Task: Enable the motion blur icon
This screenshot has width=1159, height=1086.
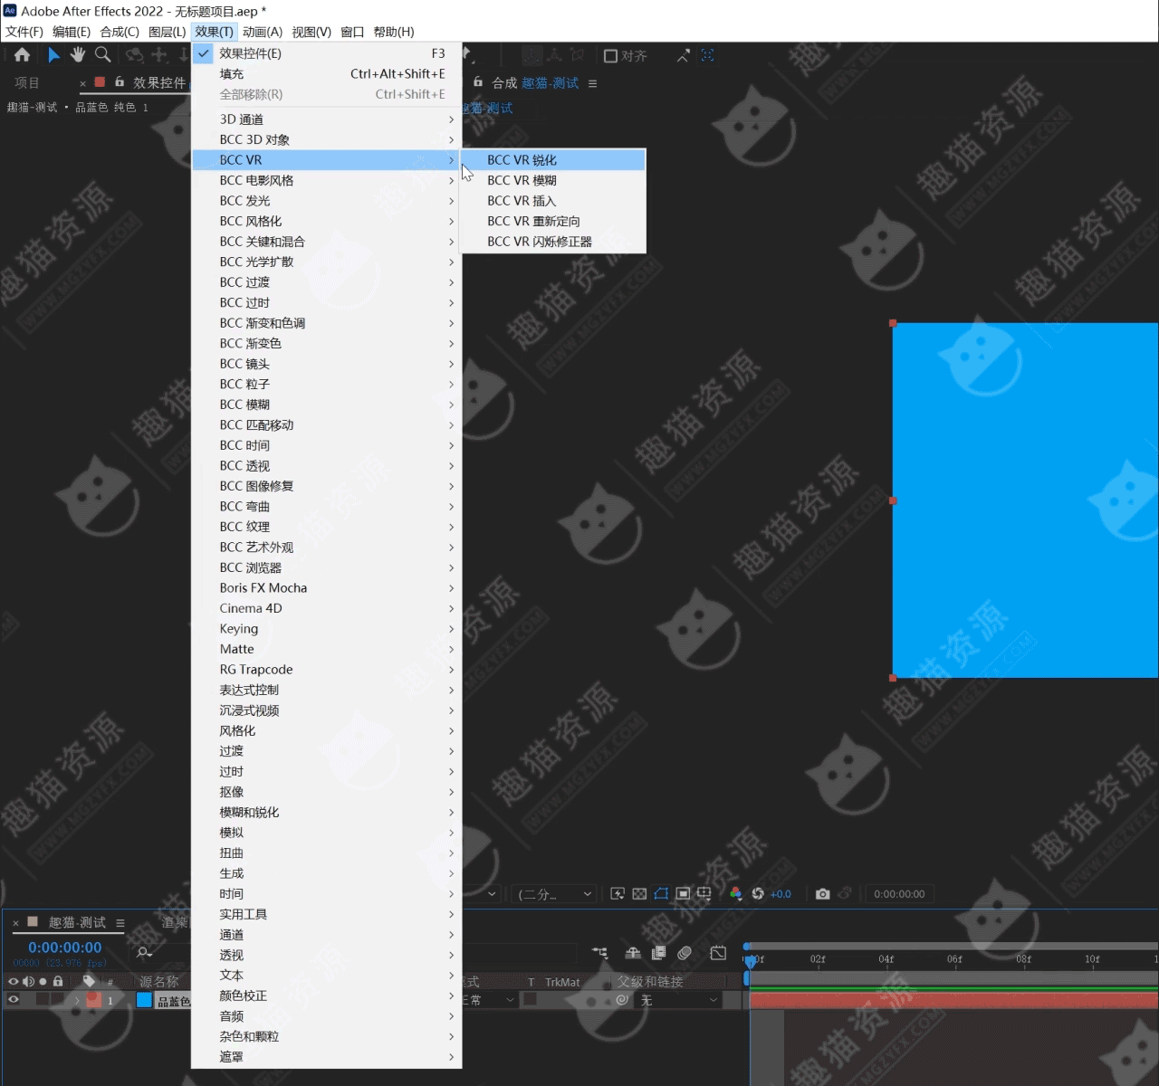Action: (685, 953)
